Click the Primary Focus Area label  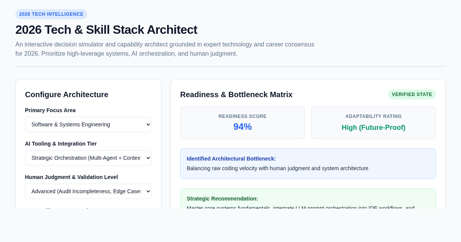pos(50,110)
